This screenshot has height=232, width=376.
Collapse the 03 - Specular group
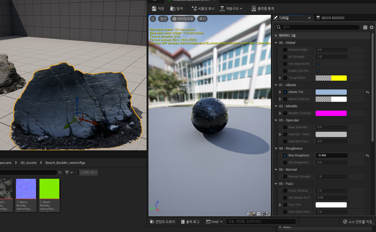pyautogui.click(x=276, y=120)
